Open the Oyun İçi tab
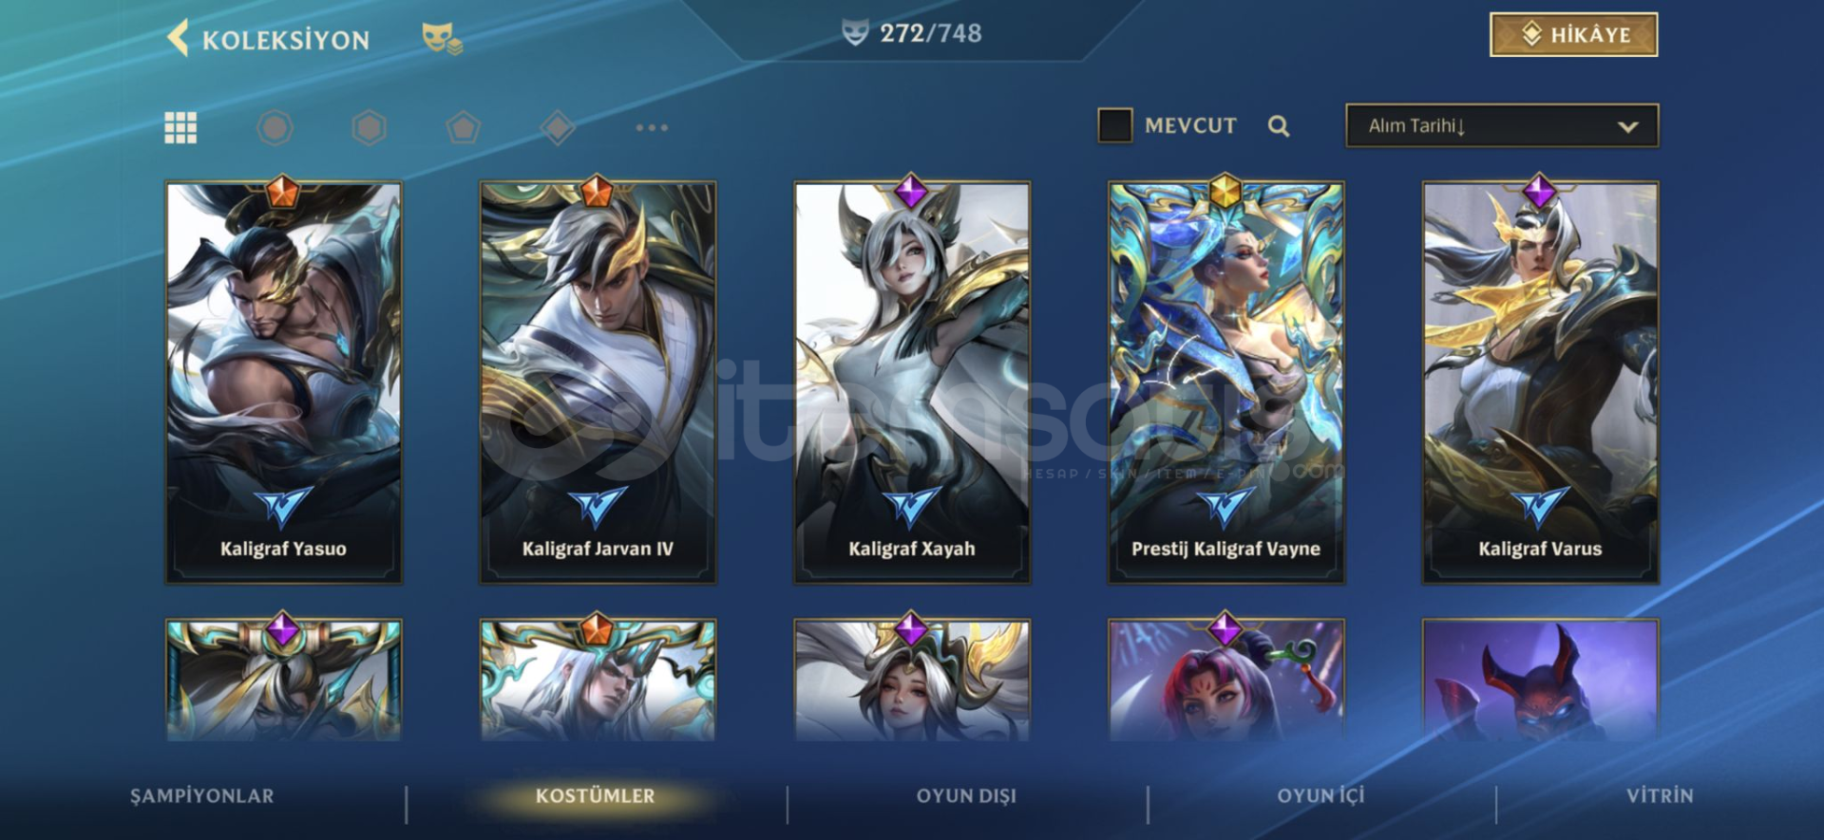Screen dimensions: 1824x840 pyautogui.click(x=1320, y=795)
